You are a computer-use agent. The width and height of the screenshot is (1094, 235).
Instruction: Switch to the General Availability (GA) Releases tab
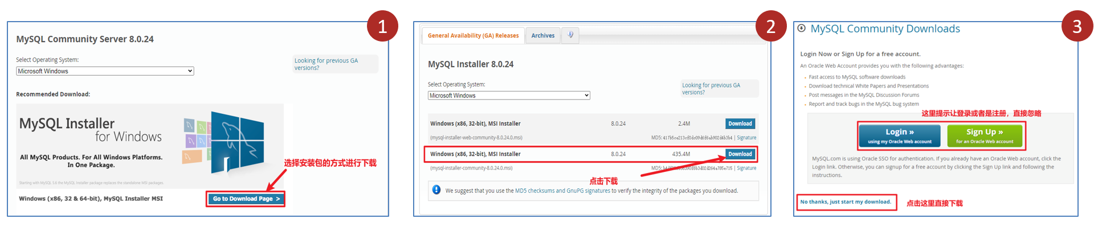click(x=473, y=35)
